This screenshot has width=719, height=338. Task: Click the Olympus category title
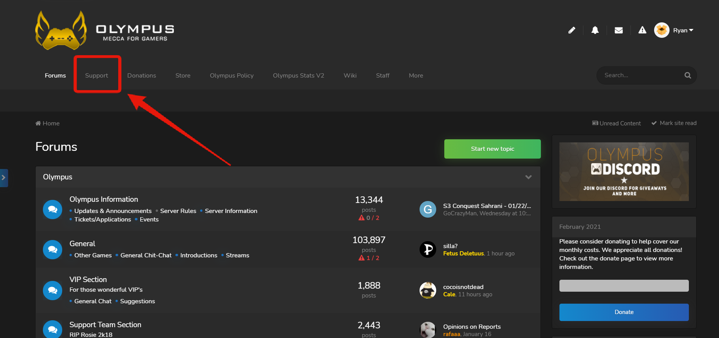pyautogui.click(x=58, y=177)
